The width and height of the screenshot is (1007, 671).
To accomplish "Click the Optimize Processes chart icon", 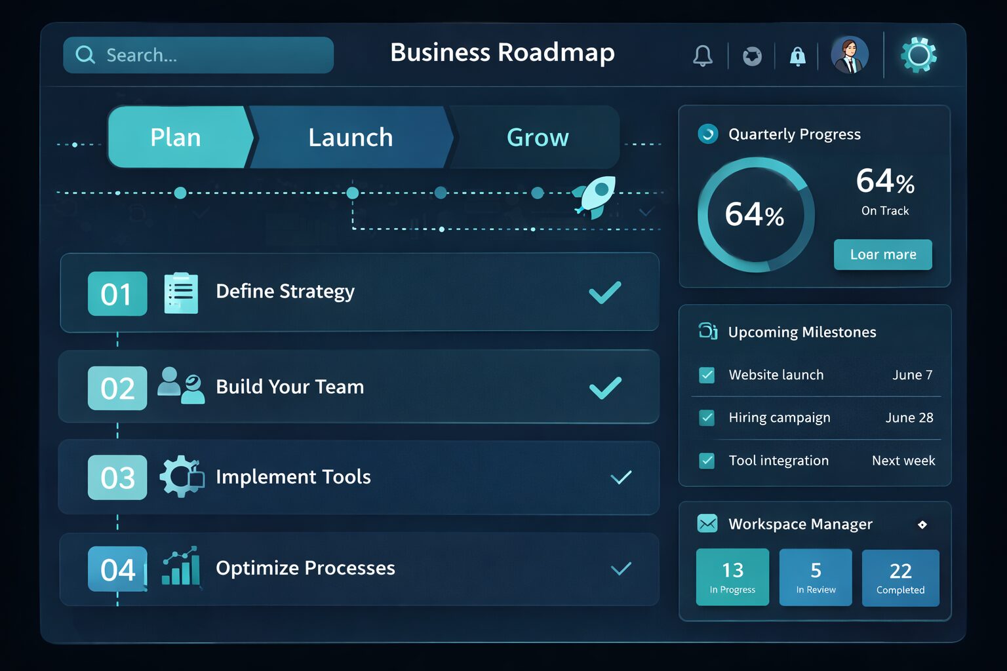I will pos(182,567).
